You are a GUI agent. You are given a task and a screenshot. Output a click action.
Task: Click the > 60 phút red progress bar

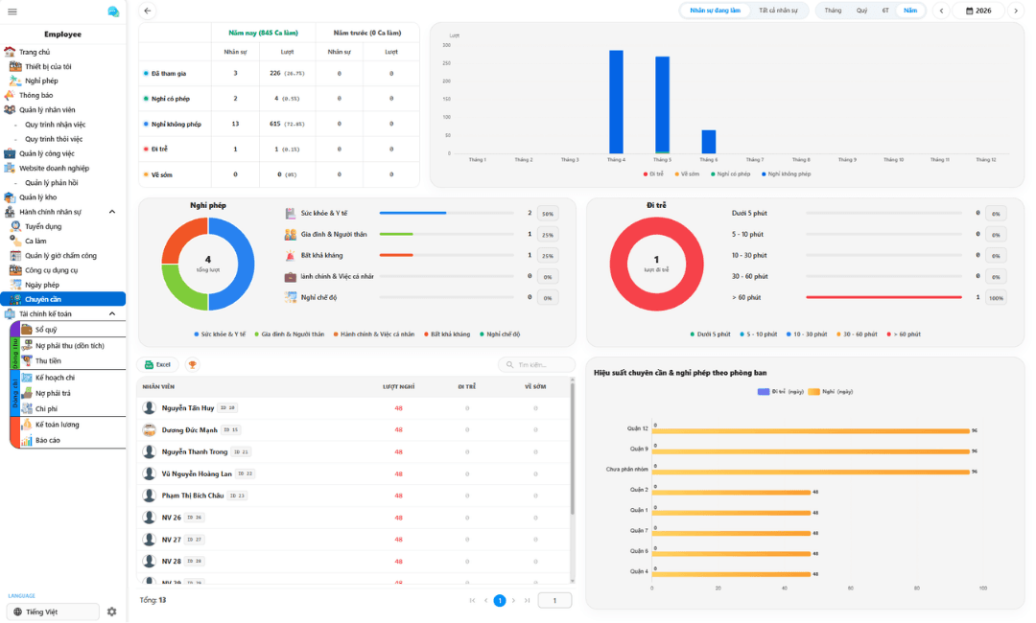883,298
